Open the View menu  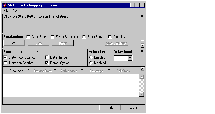click(15, 11)
